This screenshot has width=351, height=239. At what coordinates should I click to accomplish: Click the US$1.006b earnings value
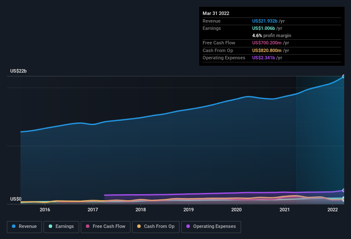[263, 28]
